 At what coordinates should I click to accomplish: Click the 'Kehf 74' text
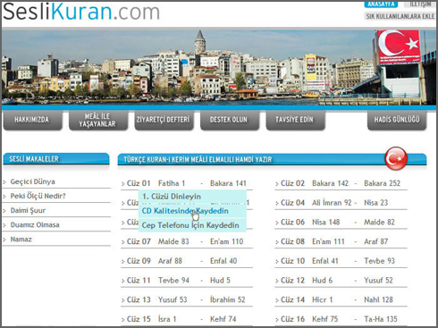[x=223, y=319]
